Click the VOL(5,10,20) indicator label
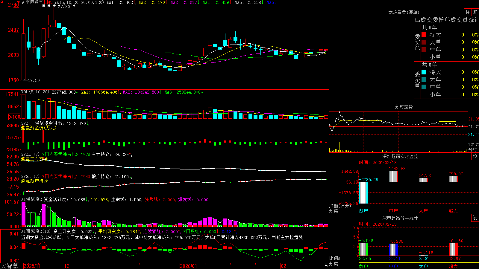This screenshot has width=479, height=269. 35,92
